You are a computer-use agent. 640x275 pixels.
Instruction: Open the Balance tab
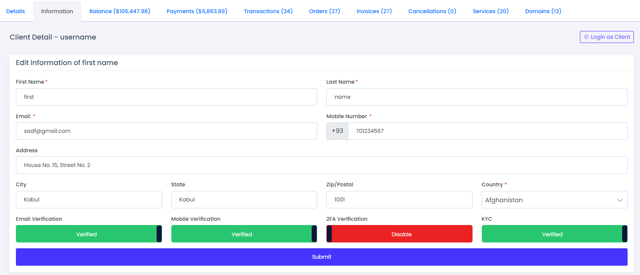[120, 11]
